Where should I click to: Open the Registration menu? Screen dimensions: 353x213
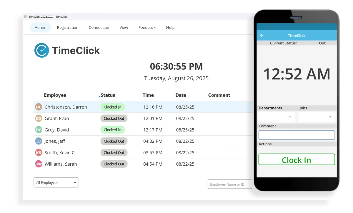(67, 27)
